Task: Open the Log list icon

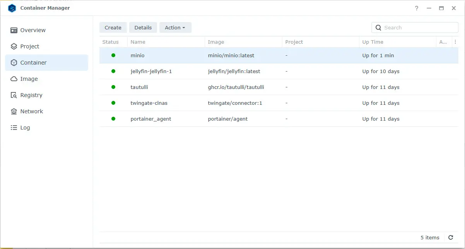Action: point(14,128)
